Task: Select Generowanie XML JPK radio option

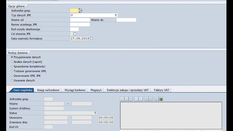Action: click(12, 76)
